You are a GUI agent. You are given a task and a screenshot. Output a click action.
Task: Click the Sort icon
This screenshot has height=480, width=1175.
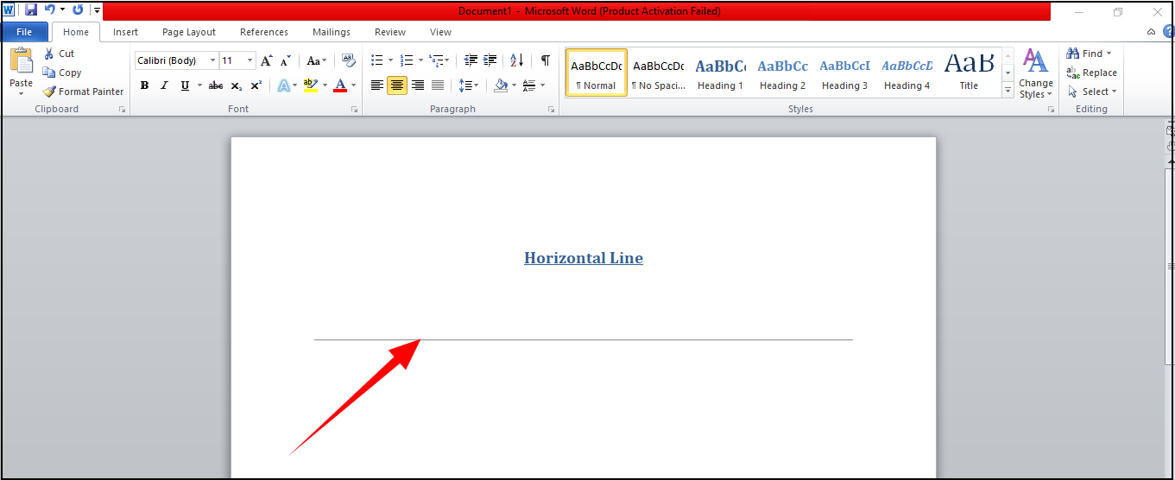click(x=516, y=60)
